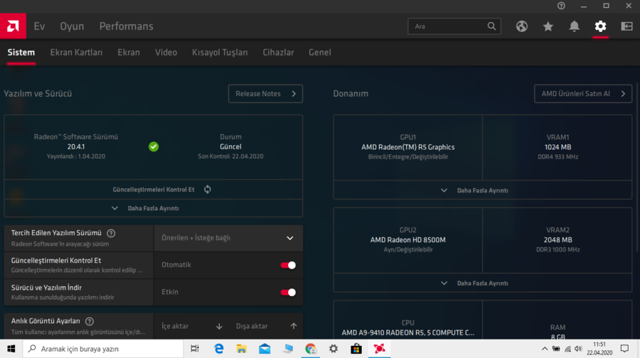640x358 pixels.
Task: Open the web browser globe icon
Action: [x=522, y=26]
